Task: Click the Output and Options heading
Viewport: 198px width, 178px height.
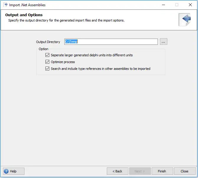Action: point(24,15)
